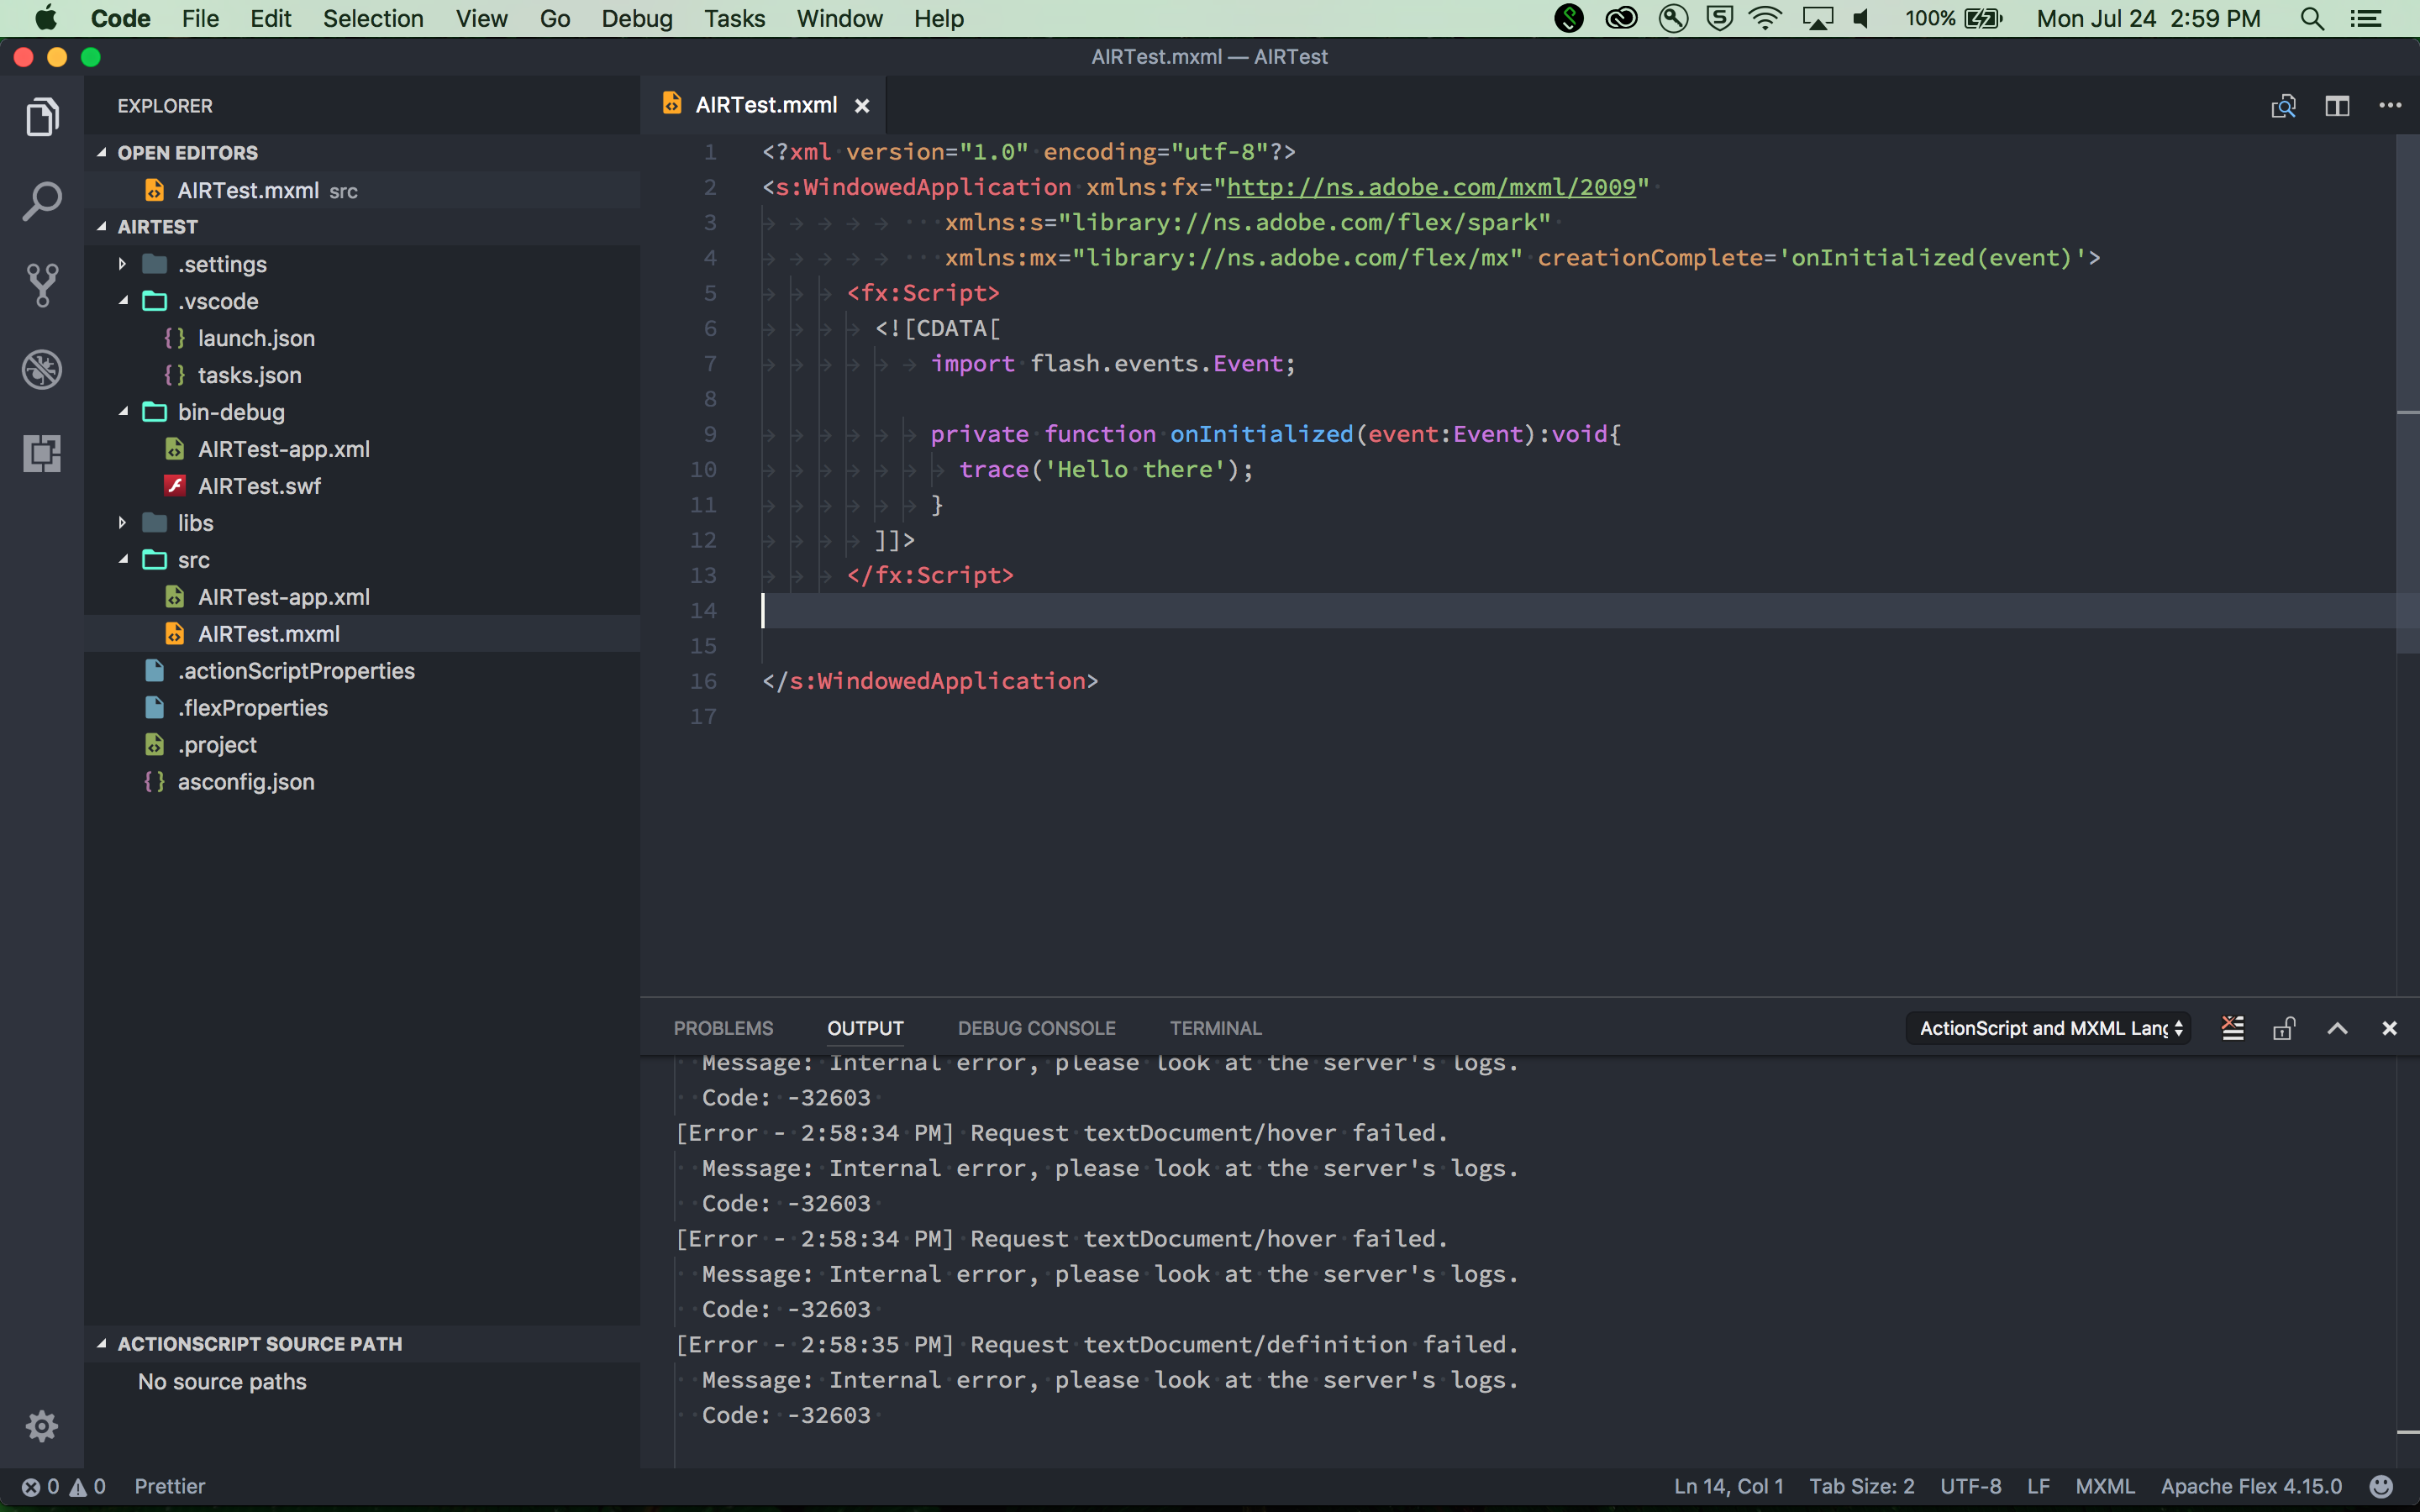The width and height of the screenshot is (2420, 1512).
Task: Click the feedback smiley in status bar
Action: (2382, 1486)
